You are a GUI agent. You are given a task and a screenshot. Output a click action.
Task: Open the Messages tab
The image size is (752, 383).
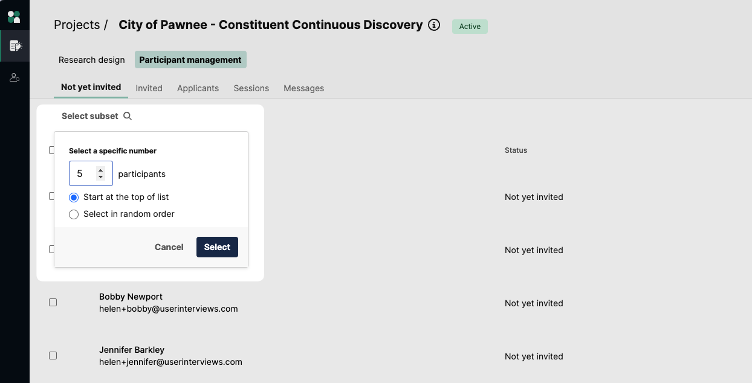[304, 88]
